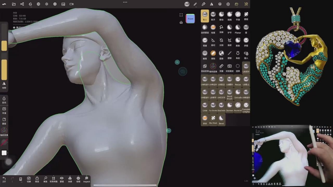The height and width of the screenshot is (187, 333).
Task: Select the 蒙版 mask tool in the tool grid
Action: [246, 16]
